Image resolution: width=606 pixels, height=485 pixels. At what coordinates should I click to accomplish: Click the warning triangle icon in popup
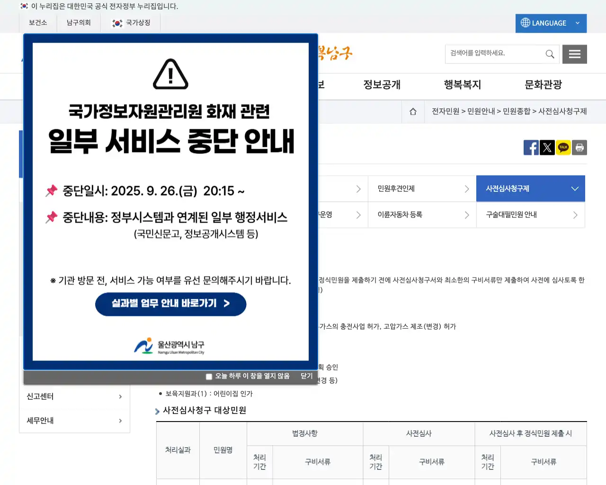click(170, 74)
